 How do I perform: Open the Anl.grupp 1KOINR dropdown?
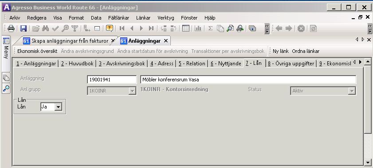point(132,91)
